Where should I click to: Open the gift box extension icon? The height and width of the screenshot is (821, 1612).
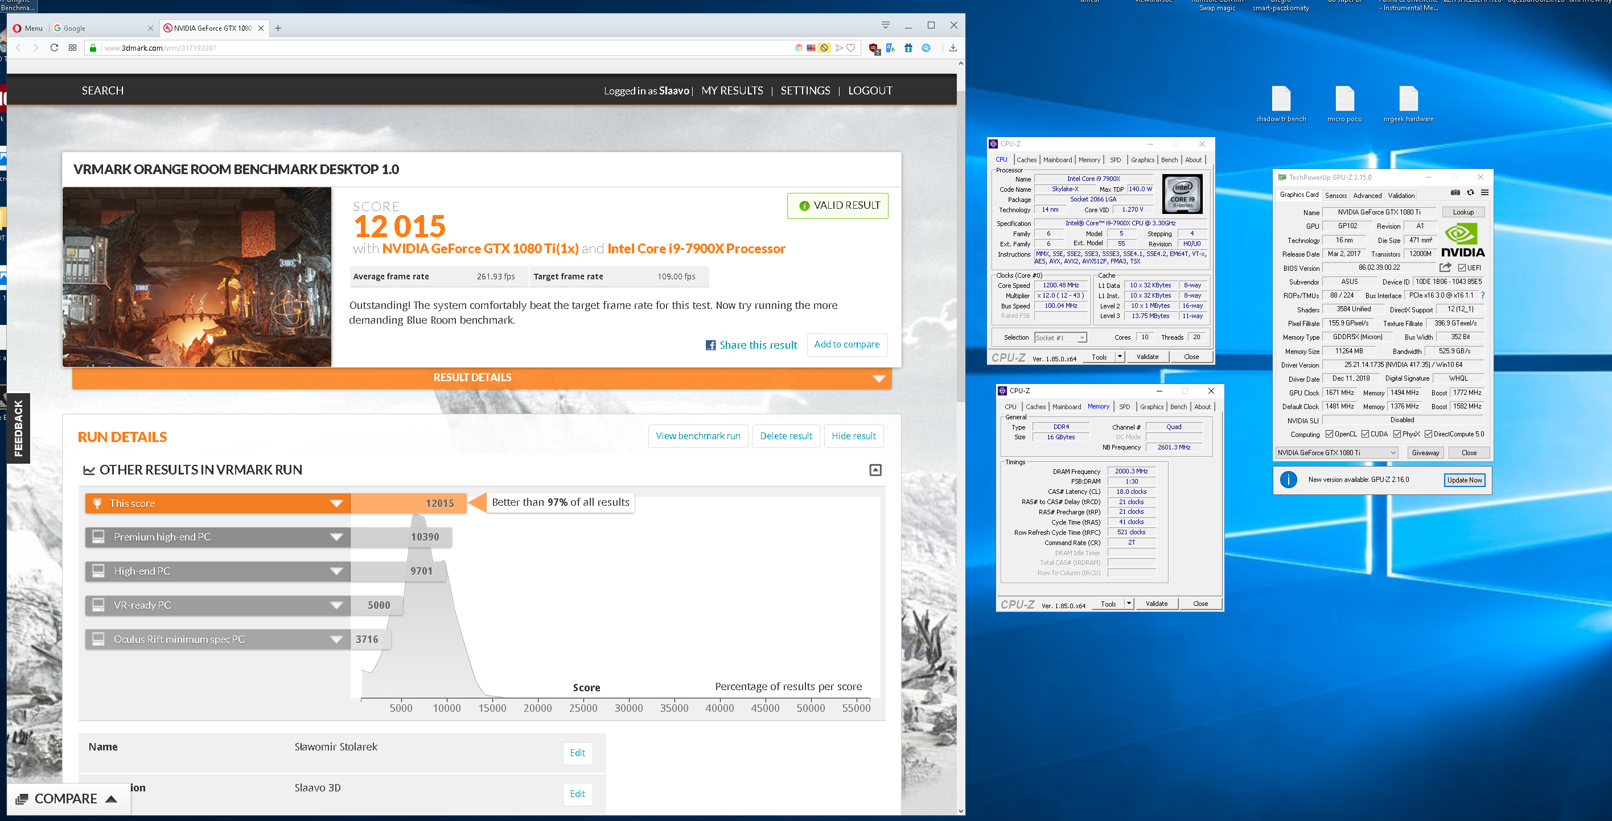pos(908,48)
